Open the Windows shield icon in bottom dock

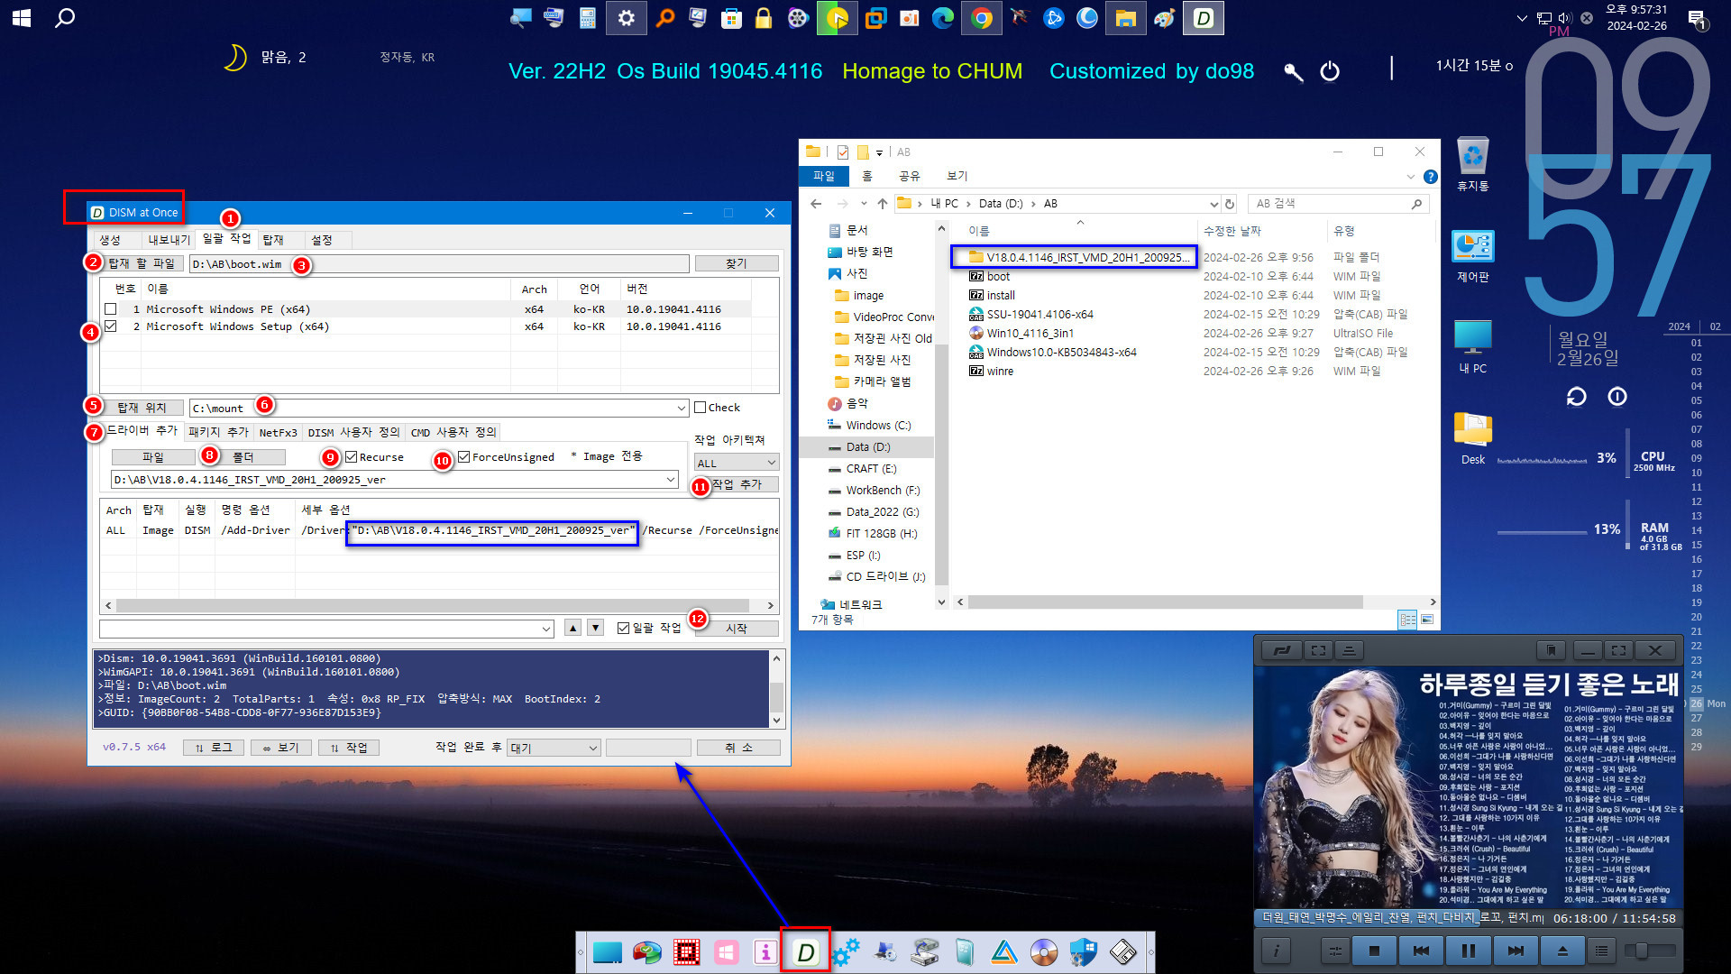[1083, 952]
